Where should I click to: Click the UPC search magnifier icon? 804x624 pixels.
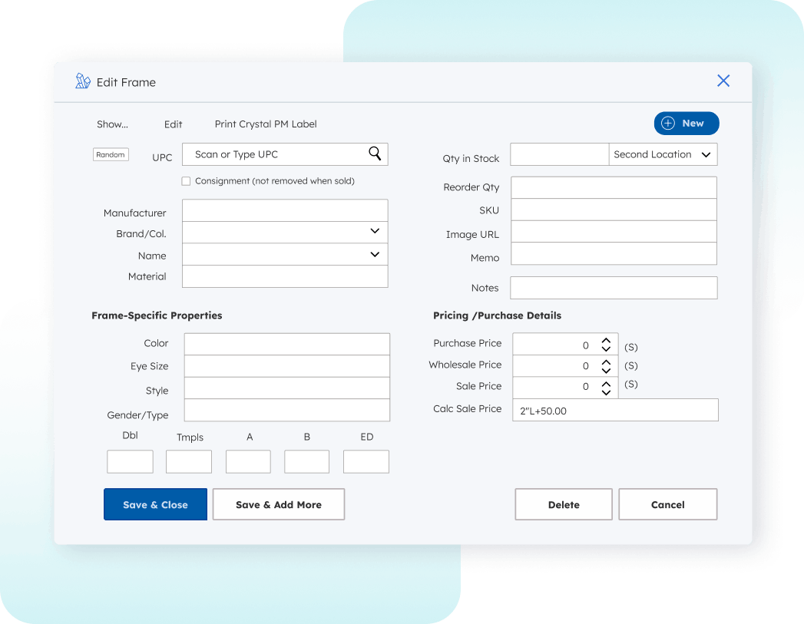375,154
